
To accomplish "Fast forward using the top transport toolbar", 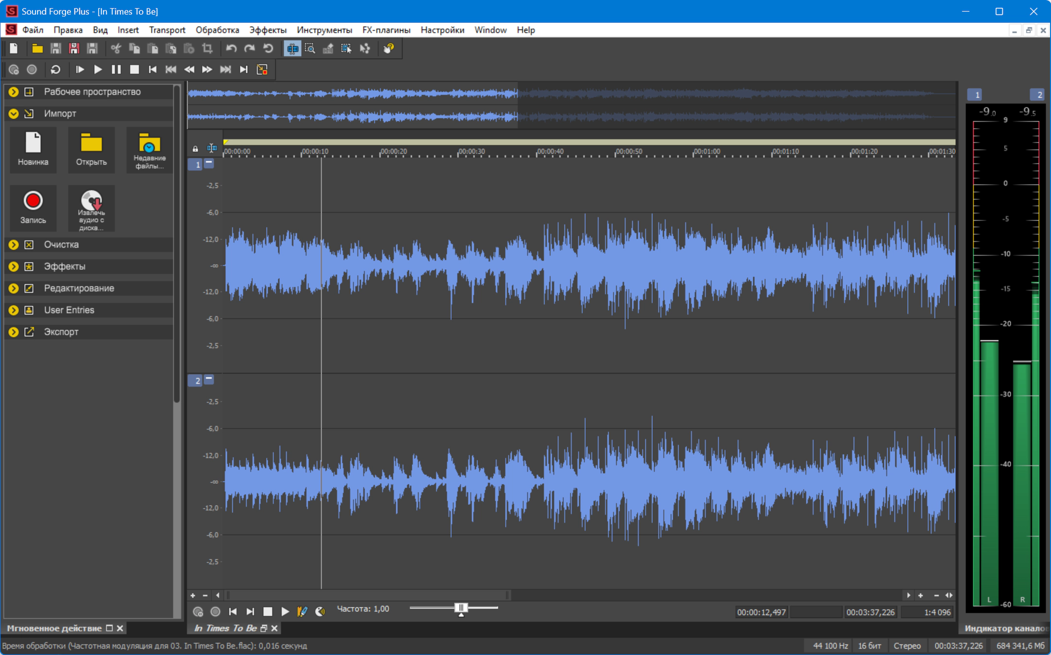I will click(x=207, y=70).
